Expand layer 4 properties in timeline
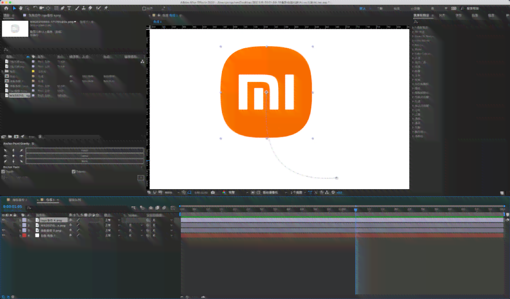This screenshot has height=299, width=510. 20,236
